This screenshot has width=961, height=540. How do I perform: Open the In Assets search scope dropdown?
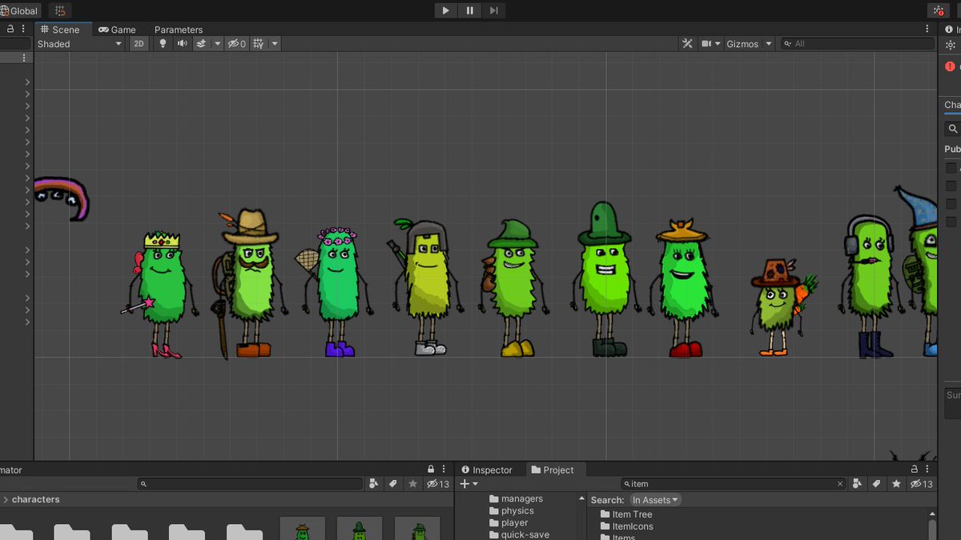pyautogui.click(x=656, y=500)
